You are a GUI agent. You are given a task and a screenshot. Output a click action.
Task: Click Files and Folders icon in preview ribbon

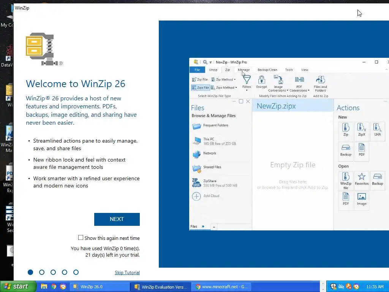pyautogui.click(x=320, y=83)
